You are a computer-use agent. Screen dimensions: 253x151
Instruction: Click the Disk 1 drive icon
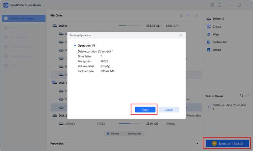tap(54, 82)
